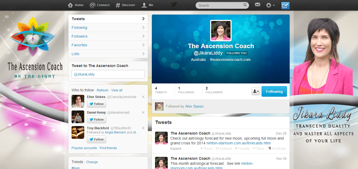Dismiss Daniel Kemp suggestion
The width and height of the screenshot is (358, 169).
click(143, 113)
